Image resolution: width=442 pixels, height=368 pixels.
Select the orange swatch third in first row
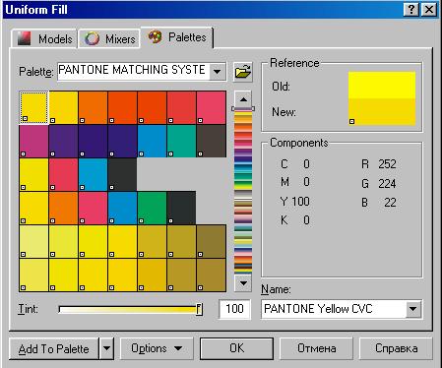93,107
